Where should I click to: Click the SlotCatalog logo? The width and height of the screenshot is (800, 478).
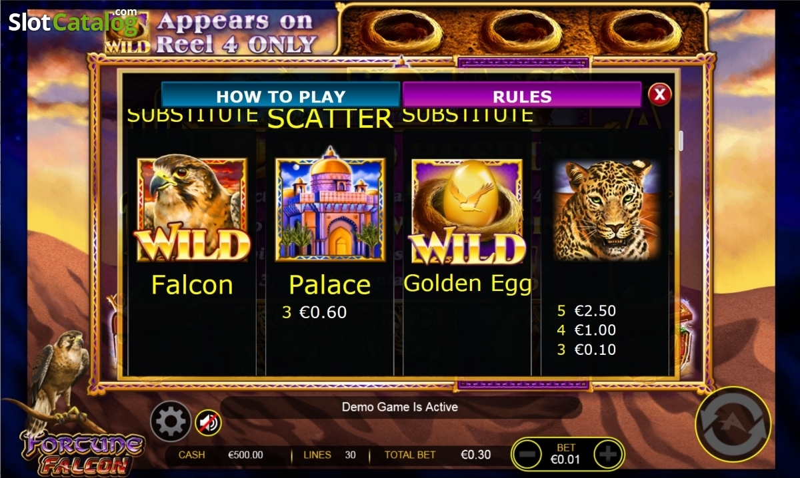coord(72,22)
